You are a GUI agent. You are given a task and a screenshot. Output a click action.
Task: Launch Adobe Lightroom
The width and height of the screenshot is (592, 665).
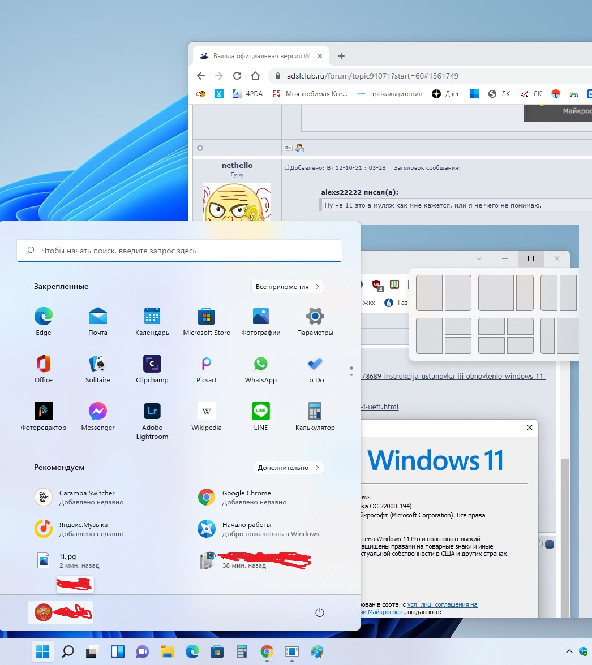(152, 421)
